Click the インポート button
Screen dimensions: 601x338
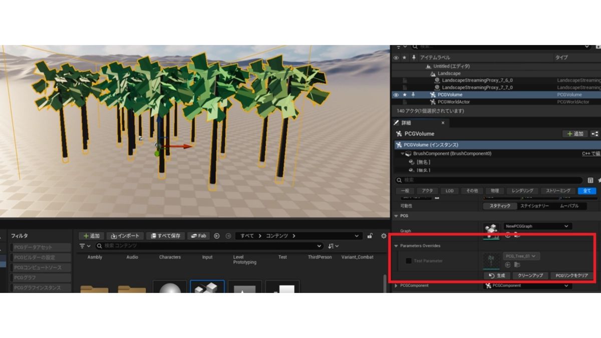point(126,236)
